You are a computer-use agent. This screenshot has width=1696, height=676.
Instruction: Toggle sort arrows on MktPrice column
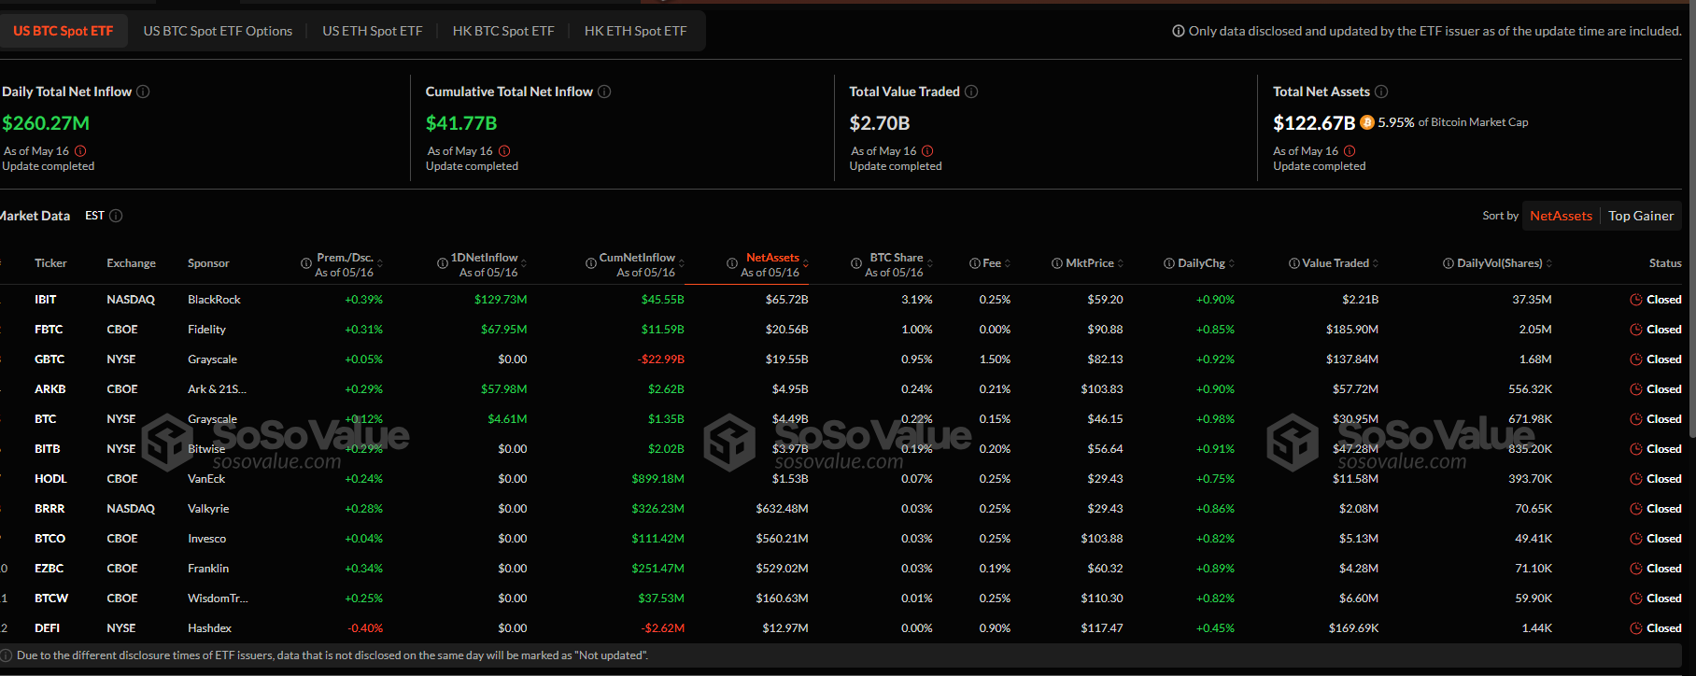pos(1121,263)
